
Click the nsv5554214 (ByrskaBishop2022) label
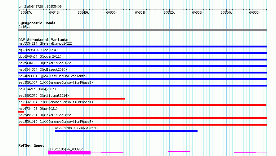pos(46,43)
